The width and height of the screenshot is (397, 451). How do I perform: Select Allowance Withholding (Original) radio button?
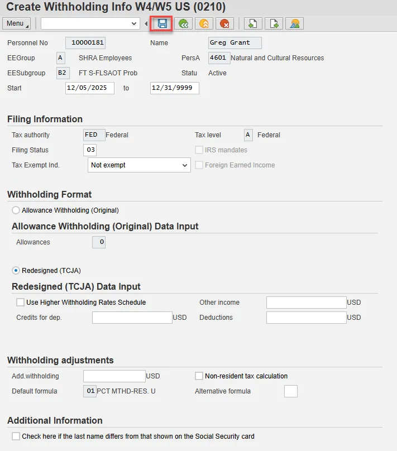(16, 210)
